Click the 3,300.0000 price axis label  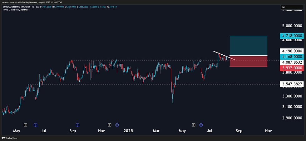[x=292, y=96]
